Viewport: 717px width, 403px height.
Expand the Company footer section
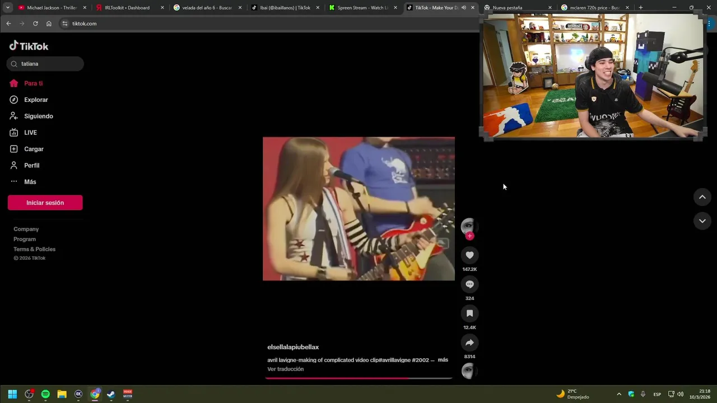(26, 229)
